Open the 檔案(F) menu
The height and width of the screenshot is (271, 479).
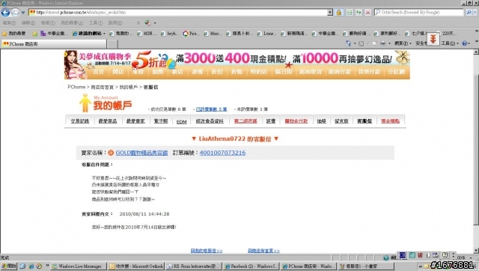9,23
